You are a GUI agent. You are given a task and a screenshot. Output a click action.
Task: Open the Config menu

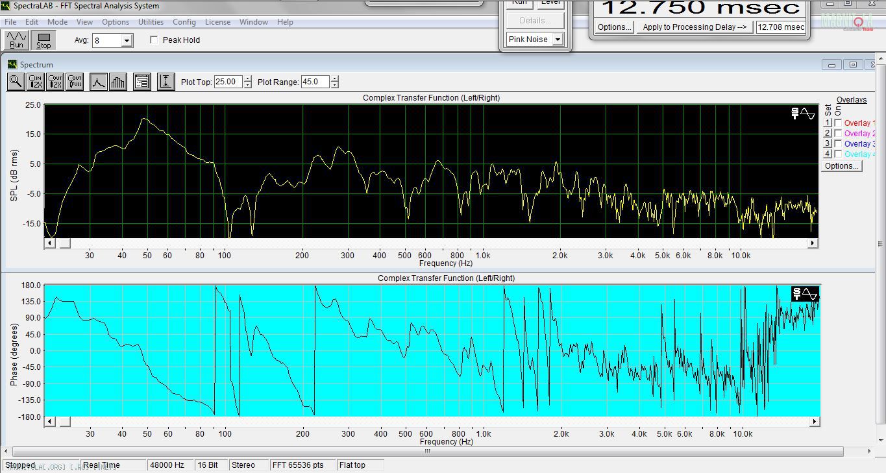(184, 22)
